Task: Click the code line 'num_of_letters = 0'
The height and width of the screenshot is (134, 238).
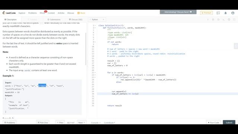Action: click(x=118, y=66)
